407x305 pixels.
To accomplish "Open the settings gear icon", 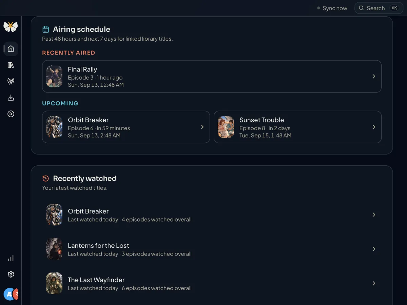I will 11,274.
